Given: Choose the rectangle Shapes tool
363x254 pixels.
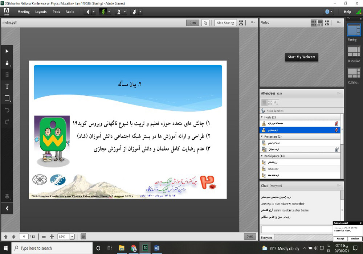Looking at the screenshot, I should point(7,98).
